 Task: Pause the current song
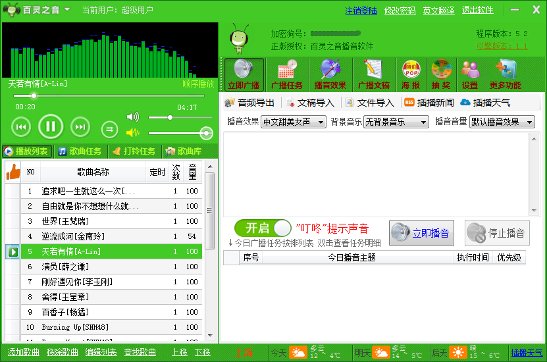(x=51, y=126)
